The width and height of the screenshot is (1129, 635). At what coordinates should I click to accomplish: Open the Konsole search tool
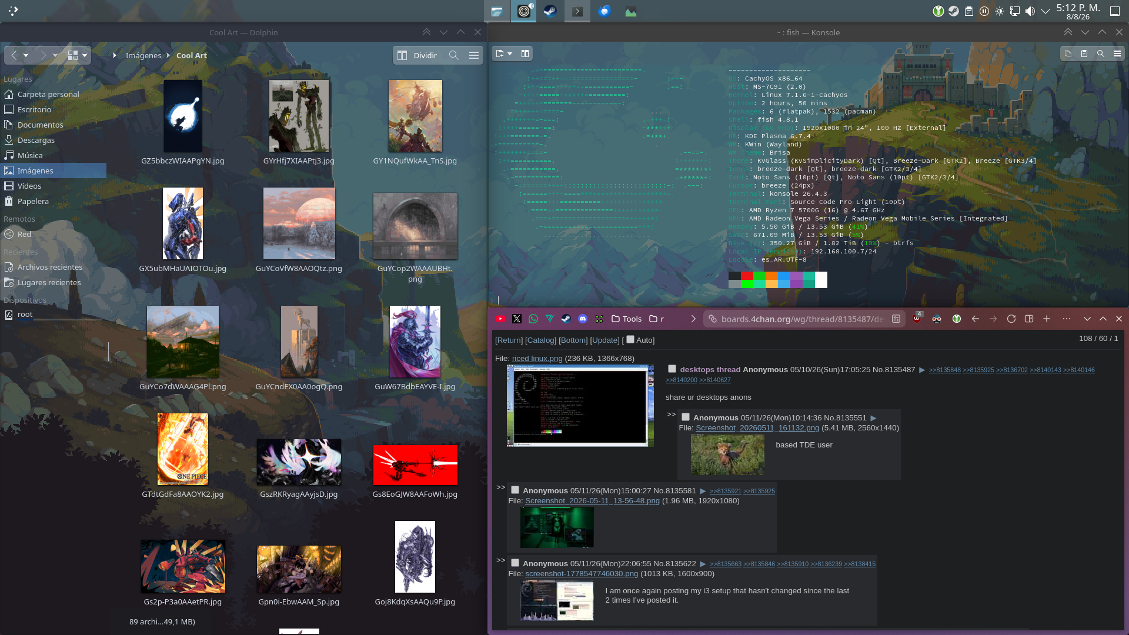point(1101,54)
